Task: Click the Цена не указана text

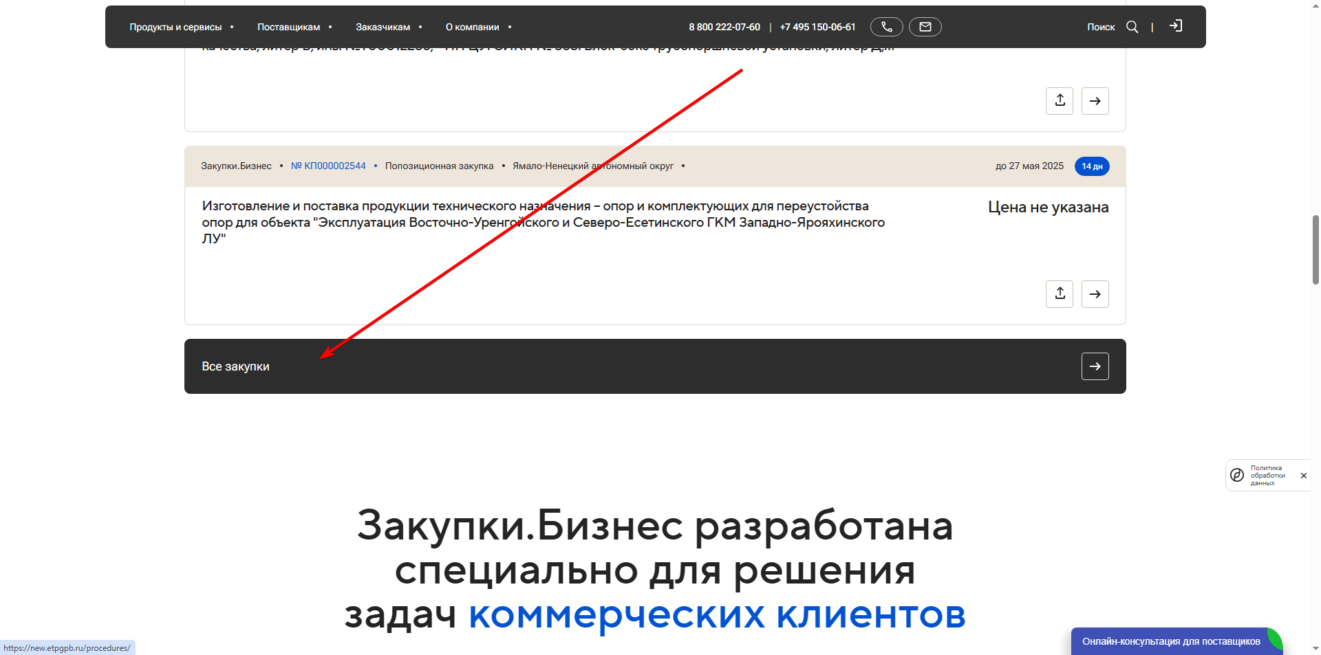Action: click(1049, 207)
